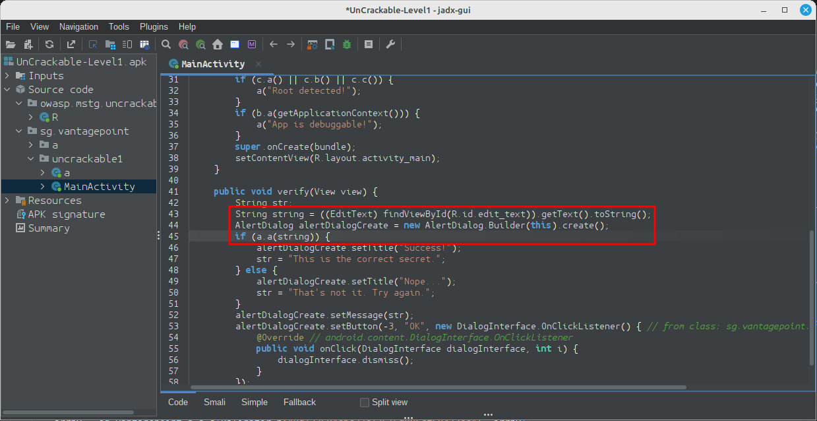The image size is (817, 421).
Task: Click the Reload files icon
Action: tap(49, 45)
